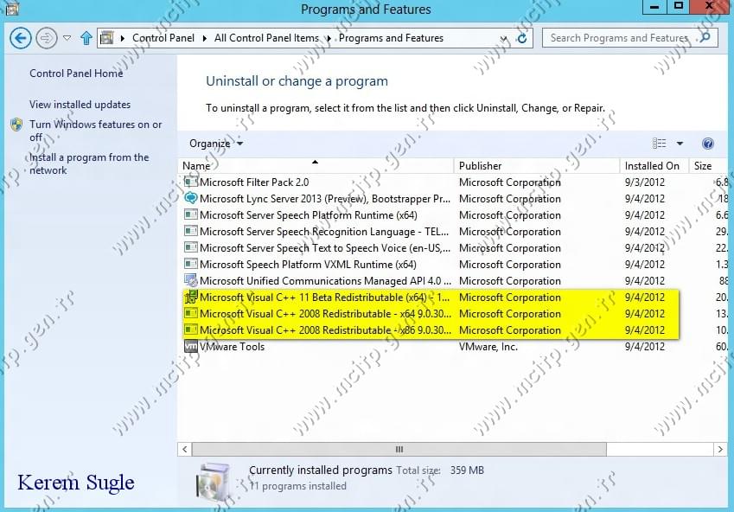Go up one level with Up arrow

[x=86, y=38]
